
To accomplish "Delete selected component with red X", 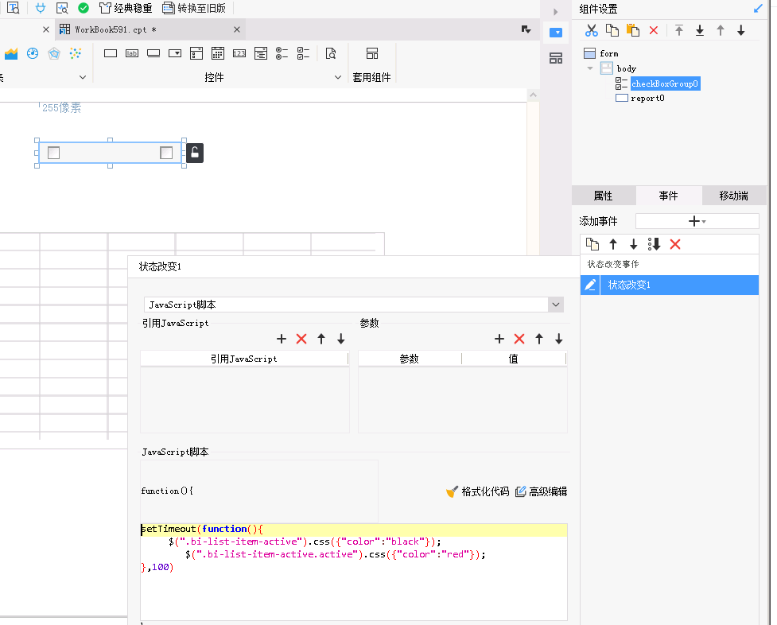I will [x=654, y=31].
